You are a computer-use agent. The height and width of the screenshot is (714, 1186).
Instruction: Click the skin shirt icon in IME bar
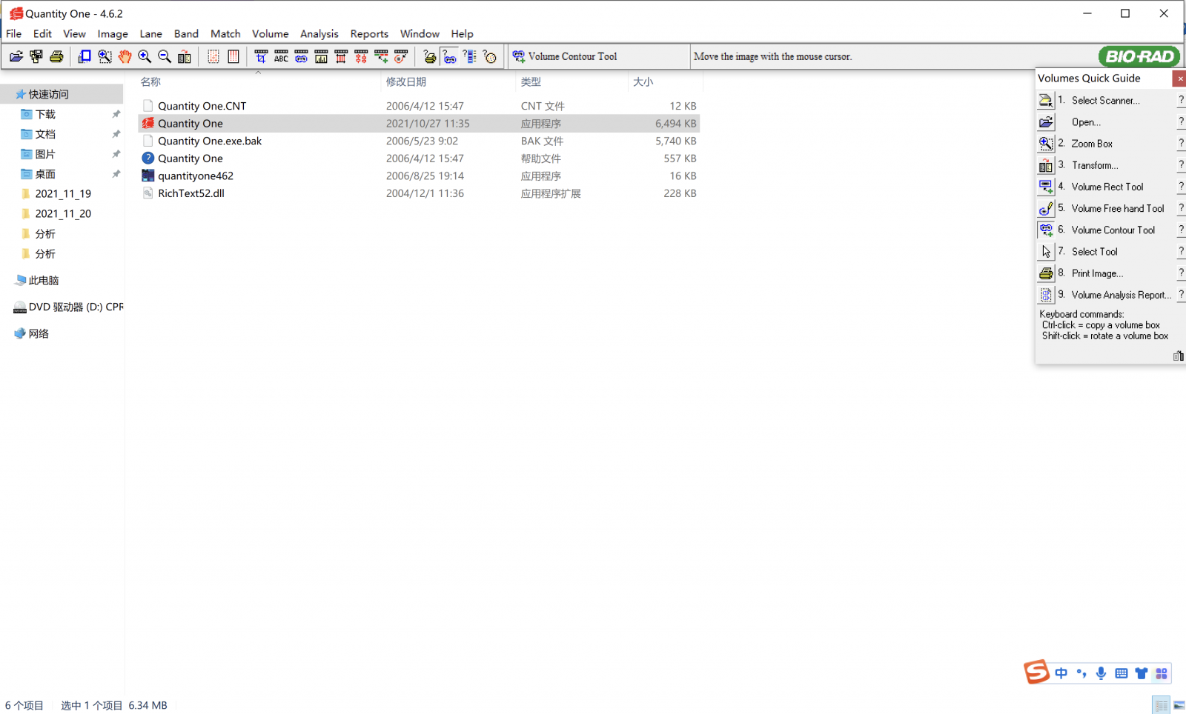(1142, 673)
